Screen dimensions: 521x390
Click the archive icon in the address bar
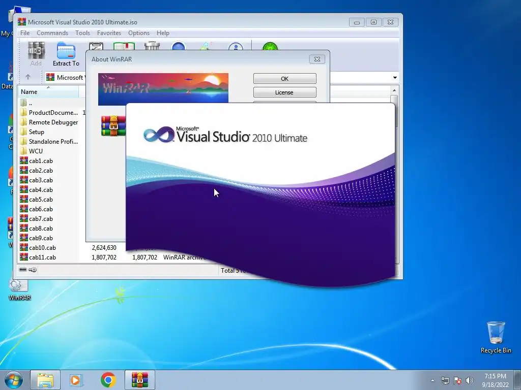click(x=50, y=77)
